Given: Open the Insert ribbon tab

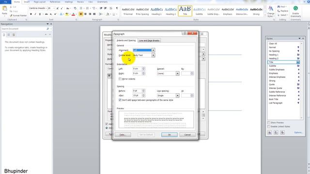Looking at the screenshot, I should point(27,2).
